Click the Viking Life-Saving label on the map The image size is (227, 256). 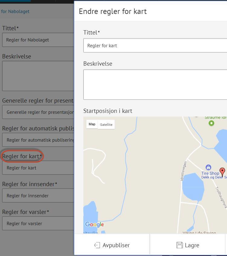pyautogui.click(x=199, y=233)
